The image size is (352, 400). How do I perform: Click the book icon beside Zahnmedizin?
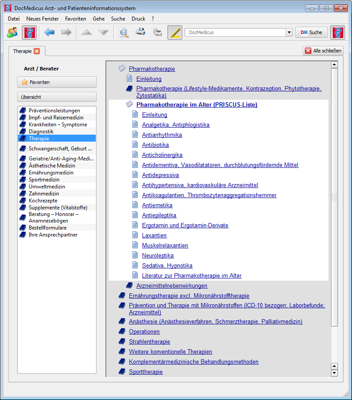coord(23,193)
